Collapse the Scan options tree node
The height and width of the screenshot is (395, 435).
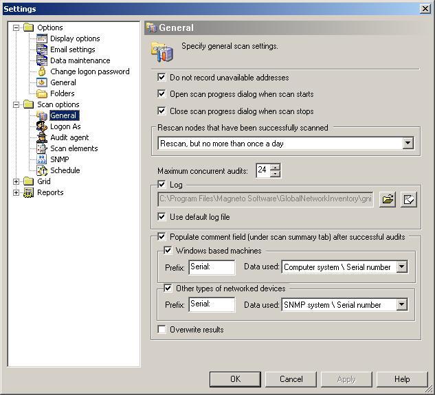(x=16, y=104)
